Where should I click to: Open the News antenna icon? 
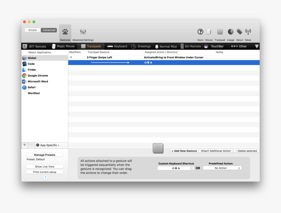(248, 32)
